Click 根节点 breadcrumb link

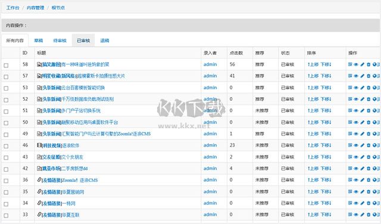[x=58, y=8]
